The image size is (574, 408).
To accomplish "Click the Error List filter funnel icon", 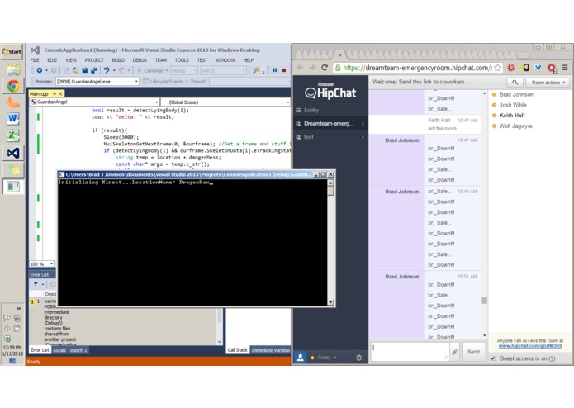I will pyautogui.click(x=36, y=284).
